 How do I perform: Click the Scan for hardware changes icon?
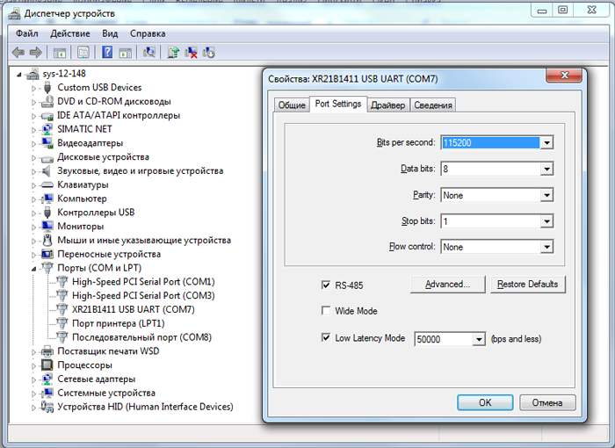(149, 53)
